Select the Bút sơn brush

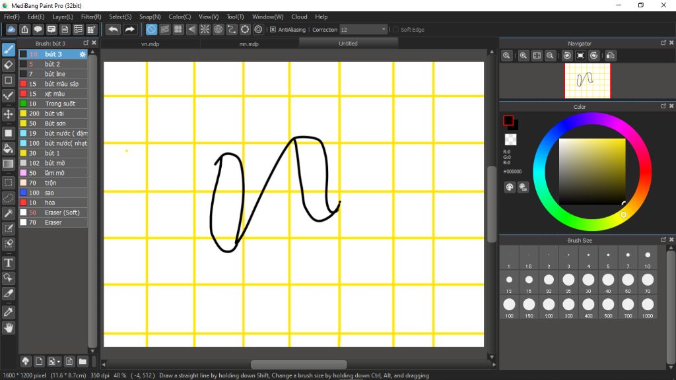[x=53, y=123]
